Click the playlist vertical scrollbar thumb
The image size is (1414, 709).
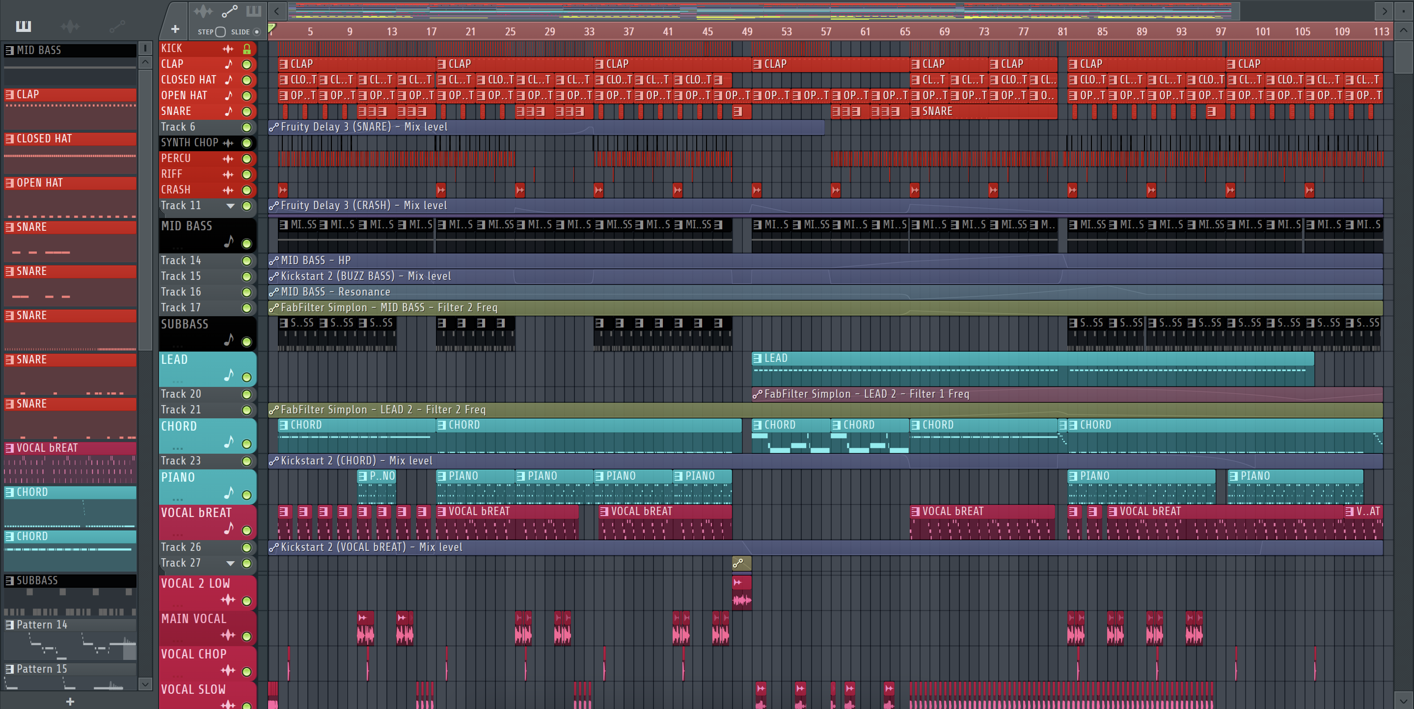(1404, 57)
